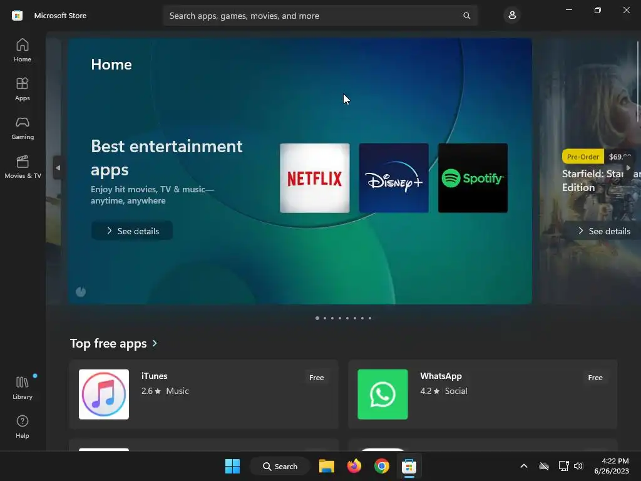This screenshot has width=641, height=481.
Task: Go to previous carousel slide arrow
Action: tap(58, 168)
